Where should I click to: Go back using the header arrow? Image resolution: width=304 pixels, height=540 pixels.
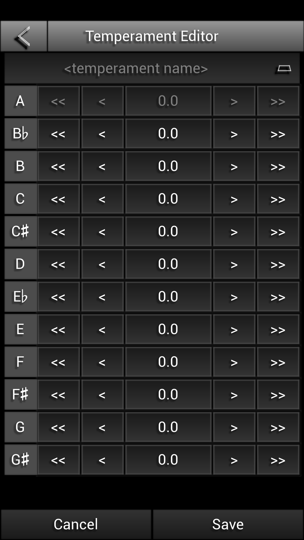coord(24,36)
